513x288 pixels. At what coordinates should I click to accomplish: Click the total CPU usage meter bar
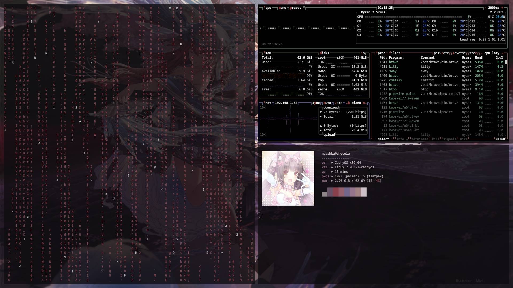(x=413, y=17)
